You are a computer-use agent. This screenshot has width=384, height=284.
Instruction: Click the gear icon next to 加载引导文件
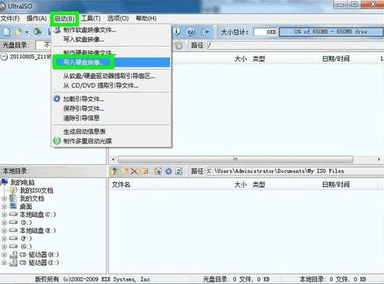point(57,99)
